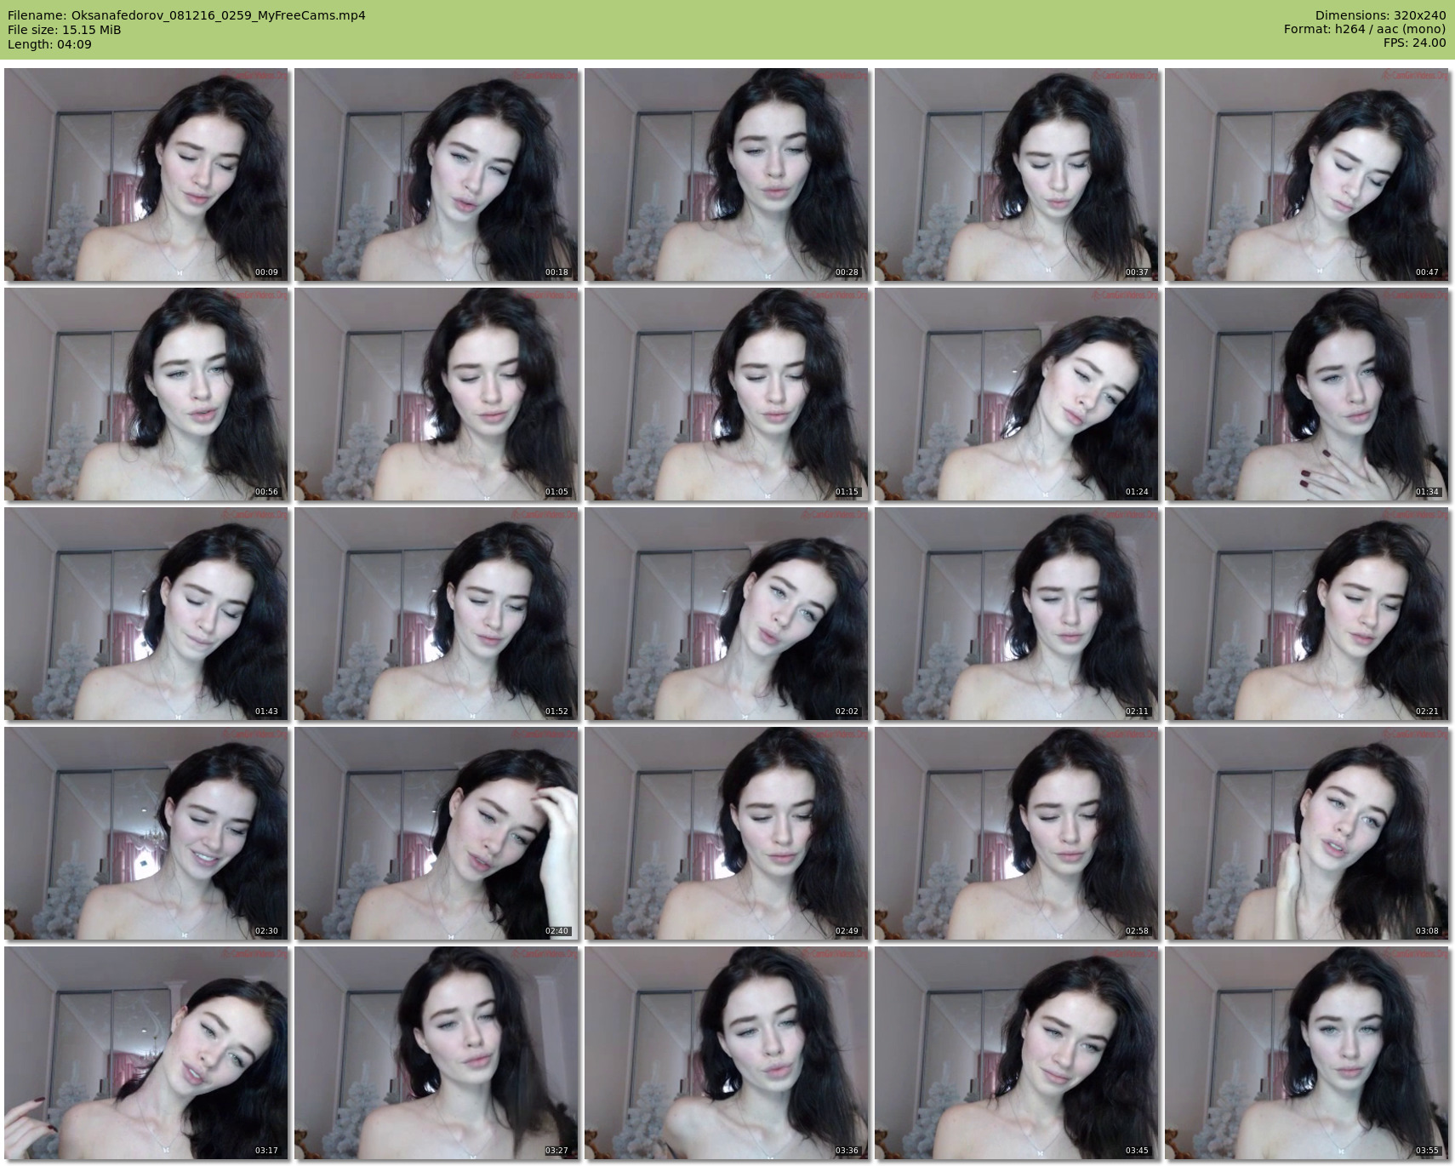Select the thumbnail at 02:40

[436, 833]
